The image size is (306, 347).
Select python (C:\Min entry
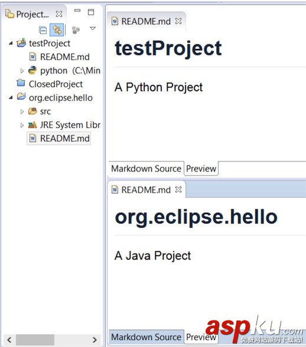[x=70, y=71]
